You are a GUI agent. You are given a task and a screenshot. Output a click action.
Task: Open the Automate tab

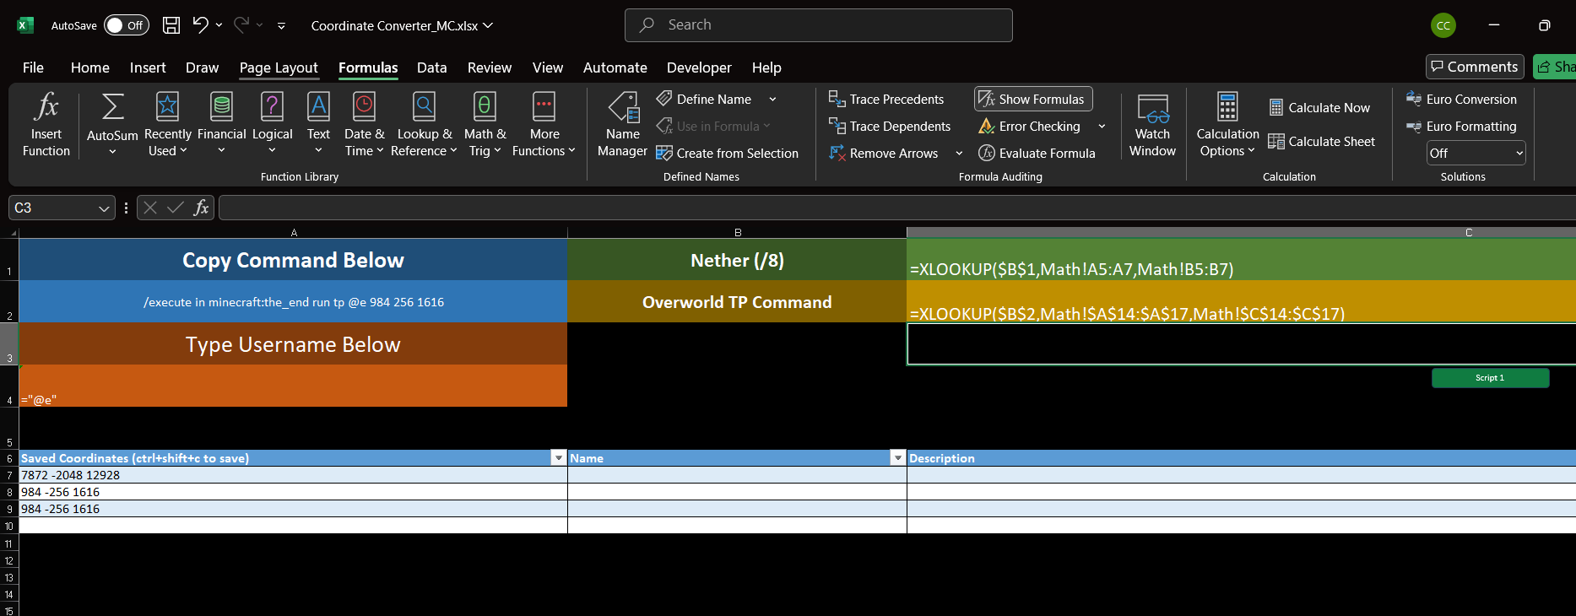point(615,68)
